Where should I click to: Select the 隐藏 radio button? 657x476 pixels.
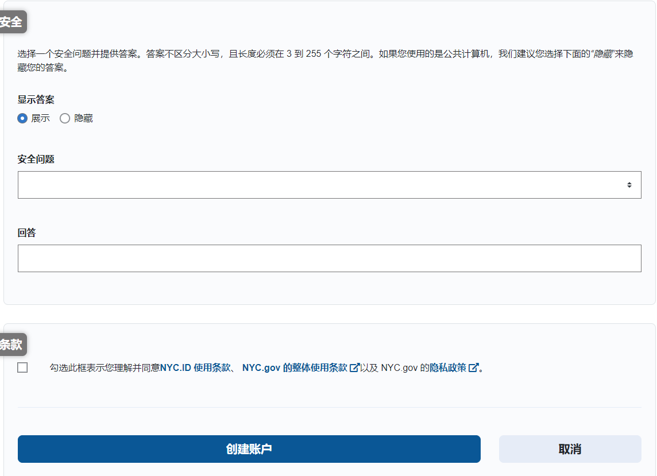tap(65, 118)
